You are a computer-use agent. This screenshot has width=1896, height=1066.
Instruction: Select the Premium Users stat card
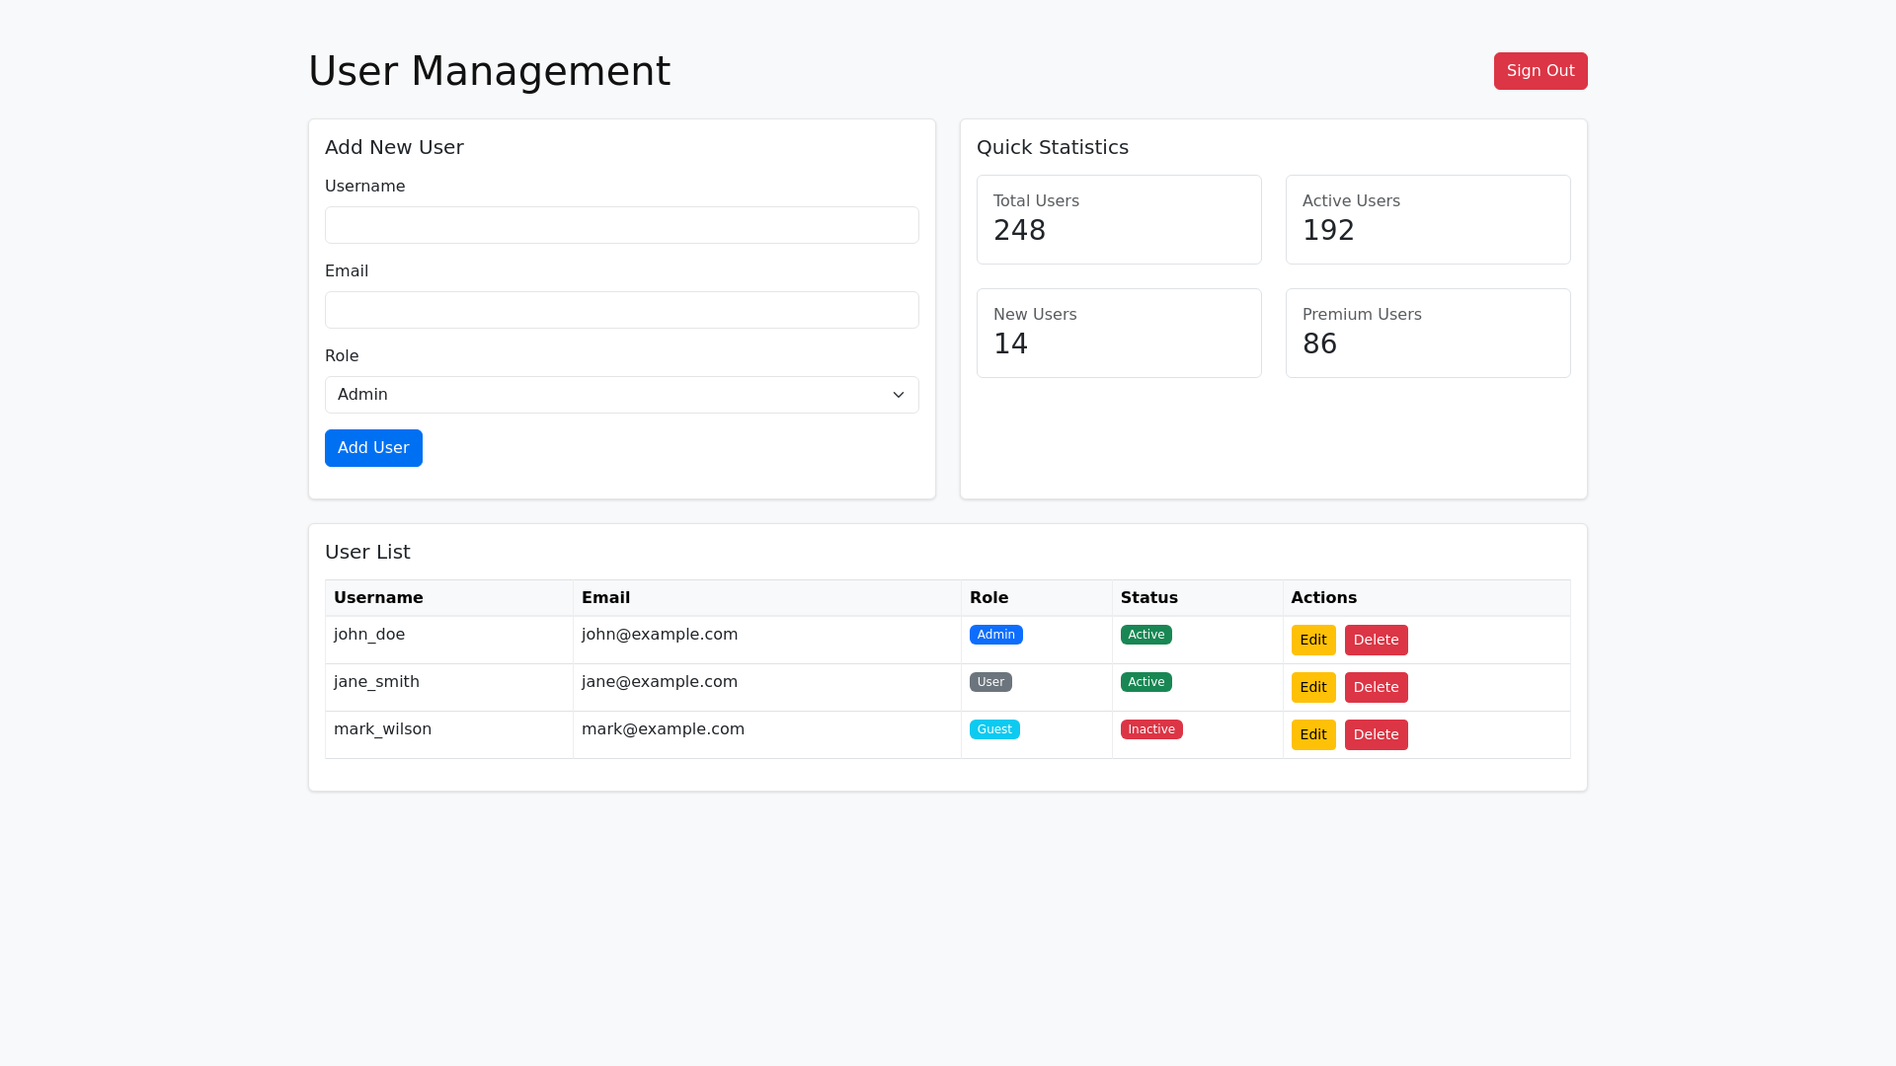pos(1428,333)
